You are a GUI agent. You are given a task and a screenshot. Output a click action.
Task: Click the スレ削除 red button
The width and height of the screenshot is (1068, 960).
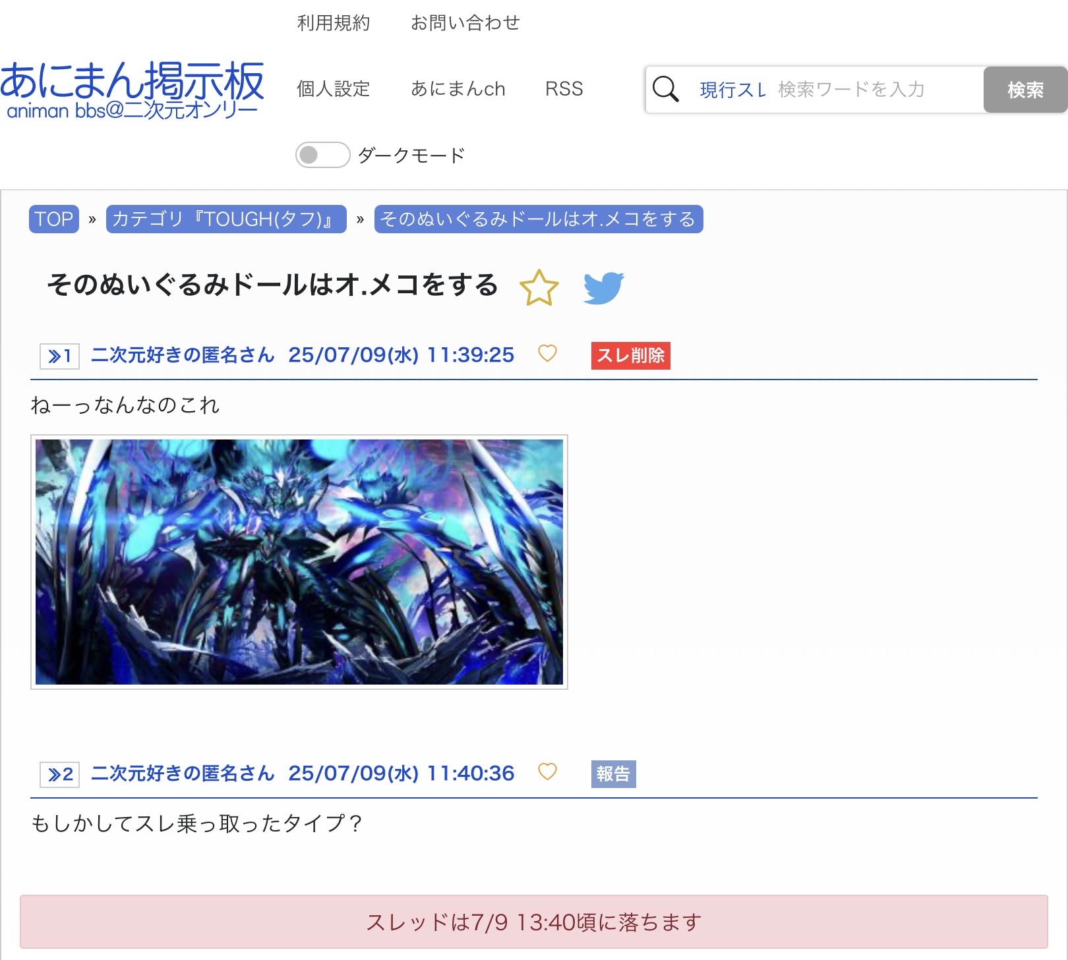631,356
